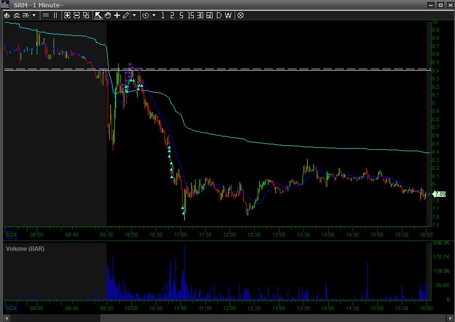Image resolution: width=455 pixels, height=322 pixels.
Task: Open the chart type settings icon
Action: pos(7,15)
